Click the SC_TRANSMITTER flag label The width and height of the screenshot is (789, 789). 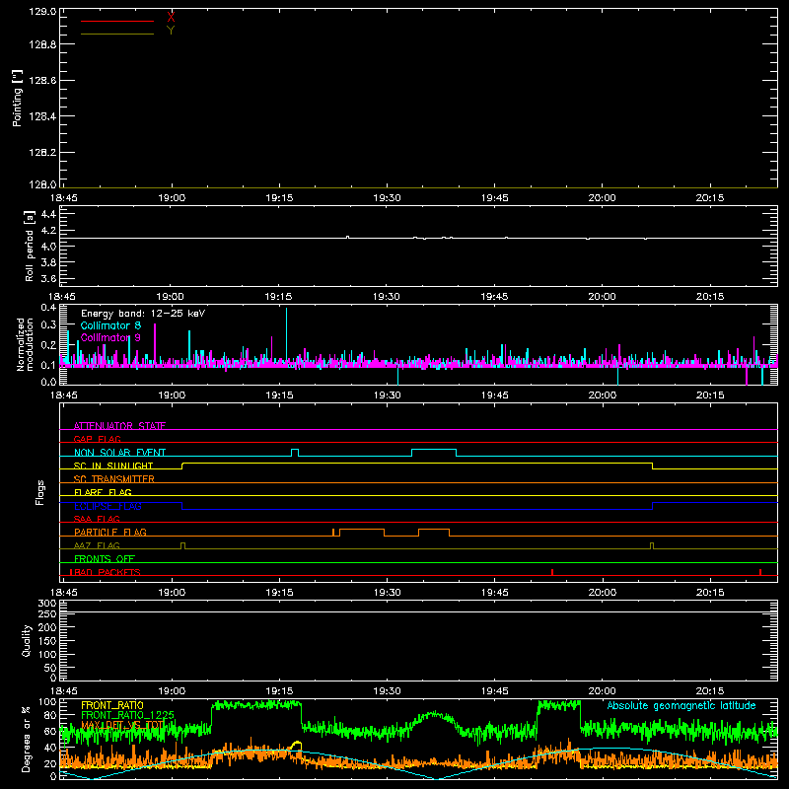tap(114, 478)
